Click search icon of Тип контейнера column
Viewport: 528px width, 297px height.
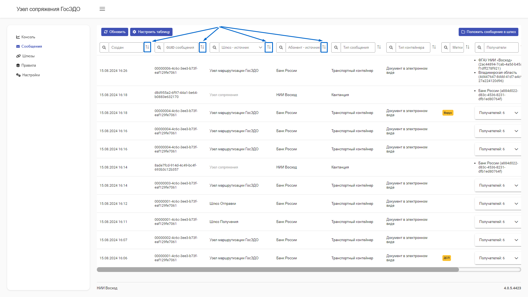(391, 47)
